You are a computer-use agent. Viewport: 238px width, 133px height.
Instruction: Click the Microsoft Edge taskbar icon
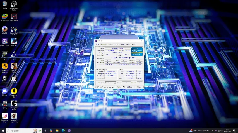[x=63, y=131]
